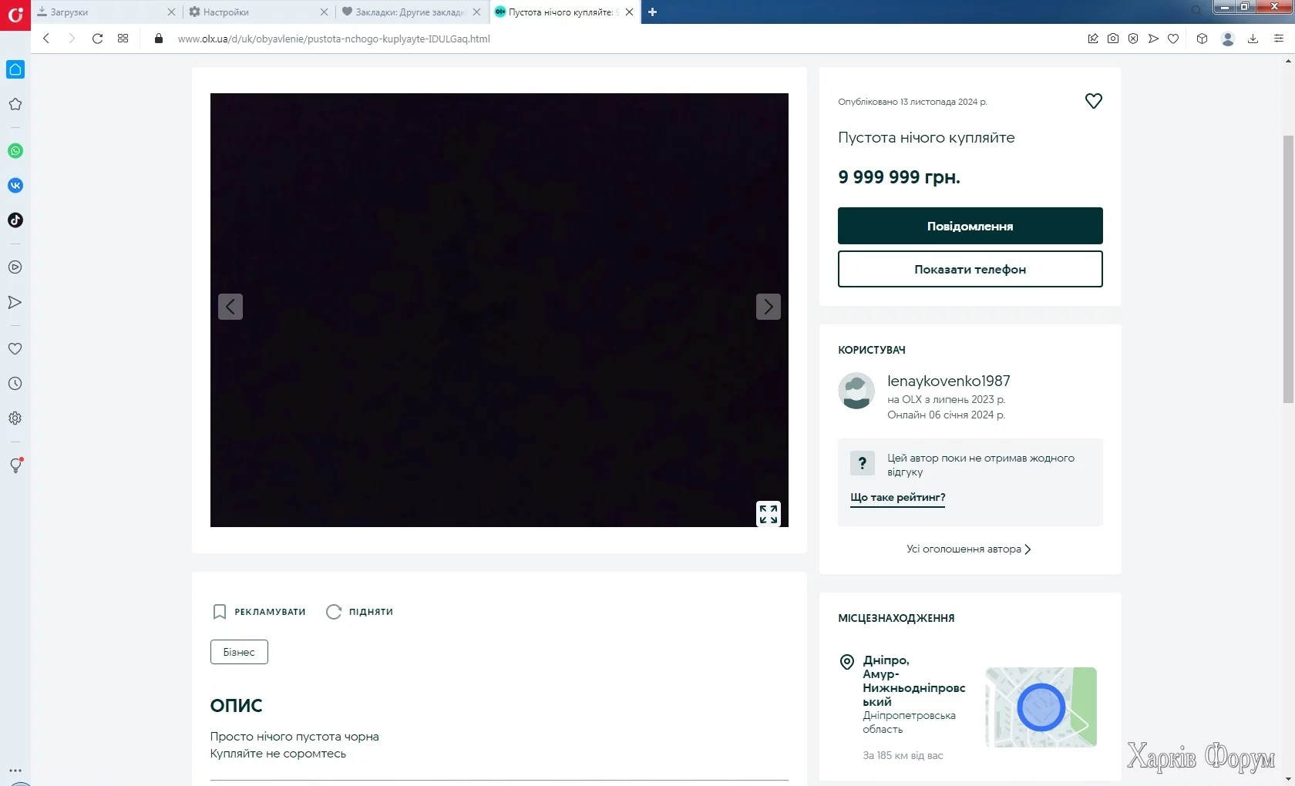1295x786 pixels.
Task: Open the Бізнес category tag
Action: [239, 652]
